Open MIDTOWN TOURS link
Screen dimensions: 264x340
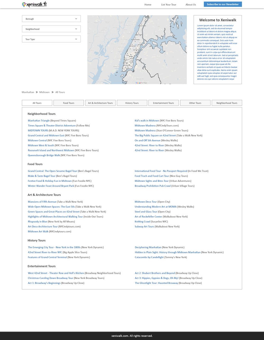click(x=38, y=130)
